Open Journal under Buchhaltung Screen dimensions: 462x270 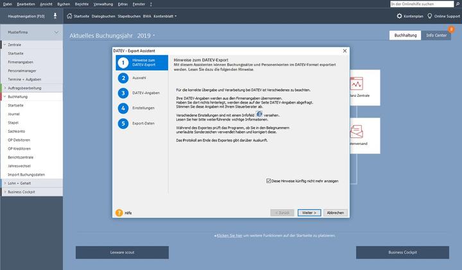(14, 114)
